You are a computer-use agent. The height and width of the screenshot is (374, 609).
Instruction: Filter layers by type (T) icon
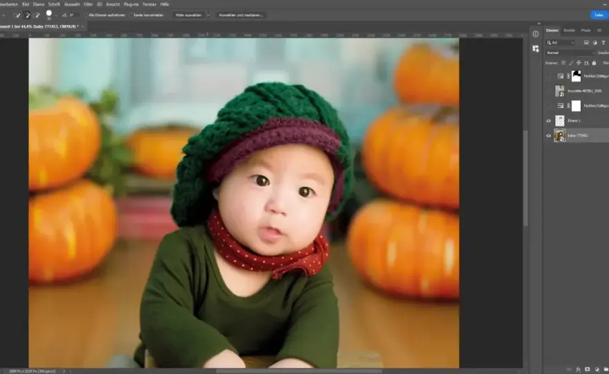click(x=603, y=43)
